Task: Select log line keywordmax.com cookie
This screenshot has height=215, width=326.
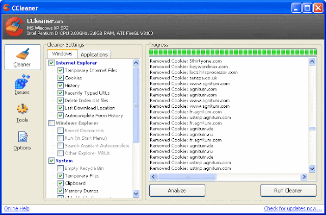Action: pos(189,67)
